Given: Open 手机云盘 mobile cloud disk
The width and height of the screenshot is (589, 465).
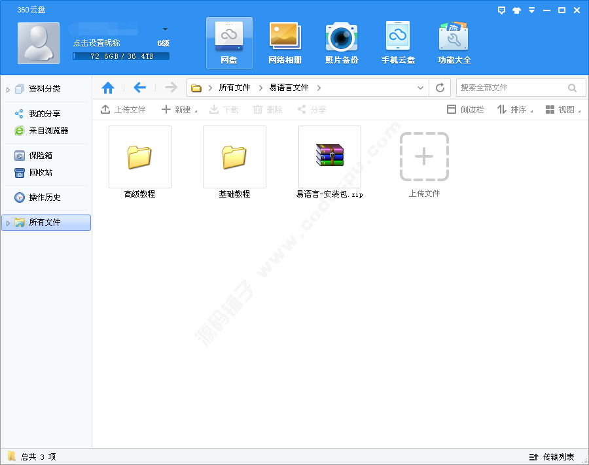Looking at the screenshot, I should pyautogui.click(x=398, y=43).
